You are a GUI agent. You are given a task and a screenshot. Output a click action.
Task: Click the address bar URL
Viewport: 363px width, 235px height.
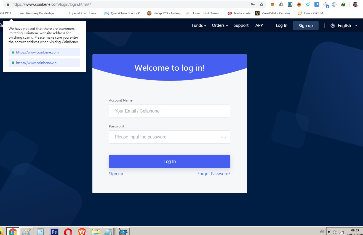coord(52,4)
